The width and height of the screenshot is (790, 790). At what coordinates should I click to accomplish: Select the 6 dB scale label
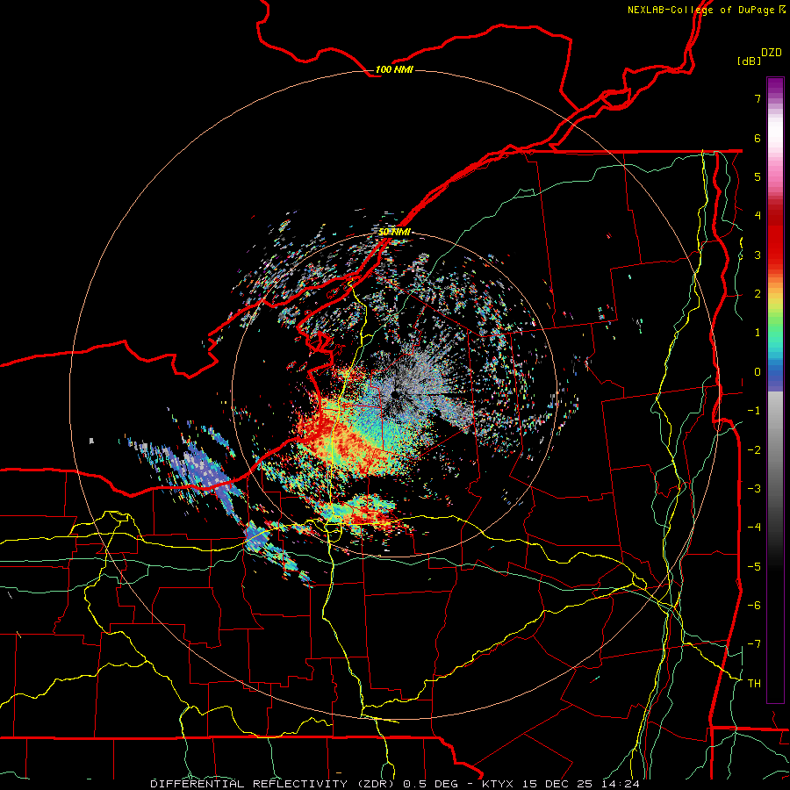pyautogui.click(x=758, y=138)
